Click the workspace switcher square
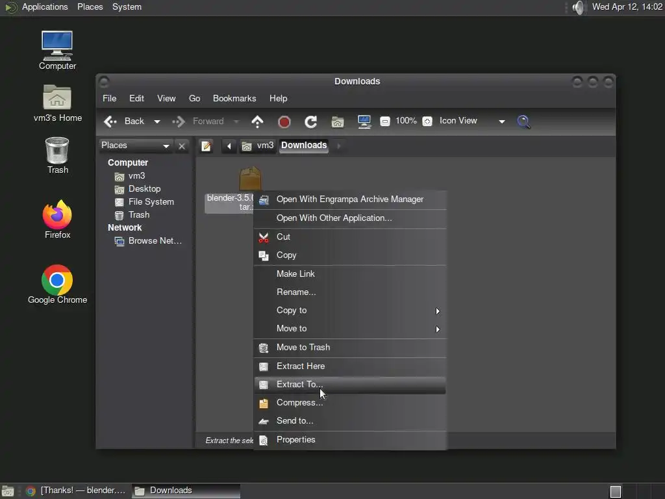 [x=616, y=492]
